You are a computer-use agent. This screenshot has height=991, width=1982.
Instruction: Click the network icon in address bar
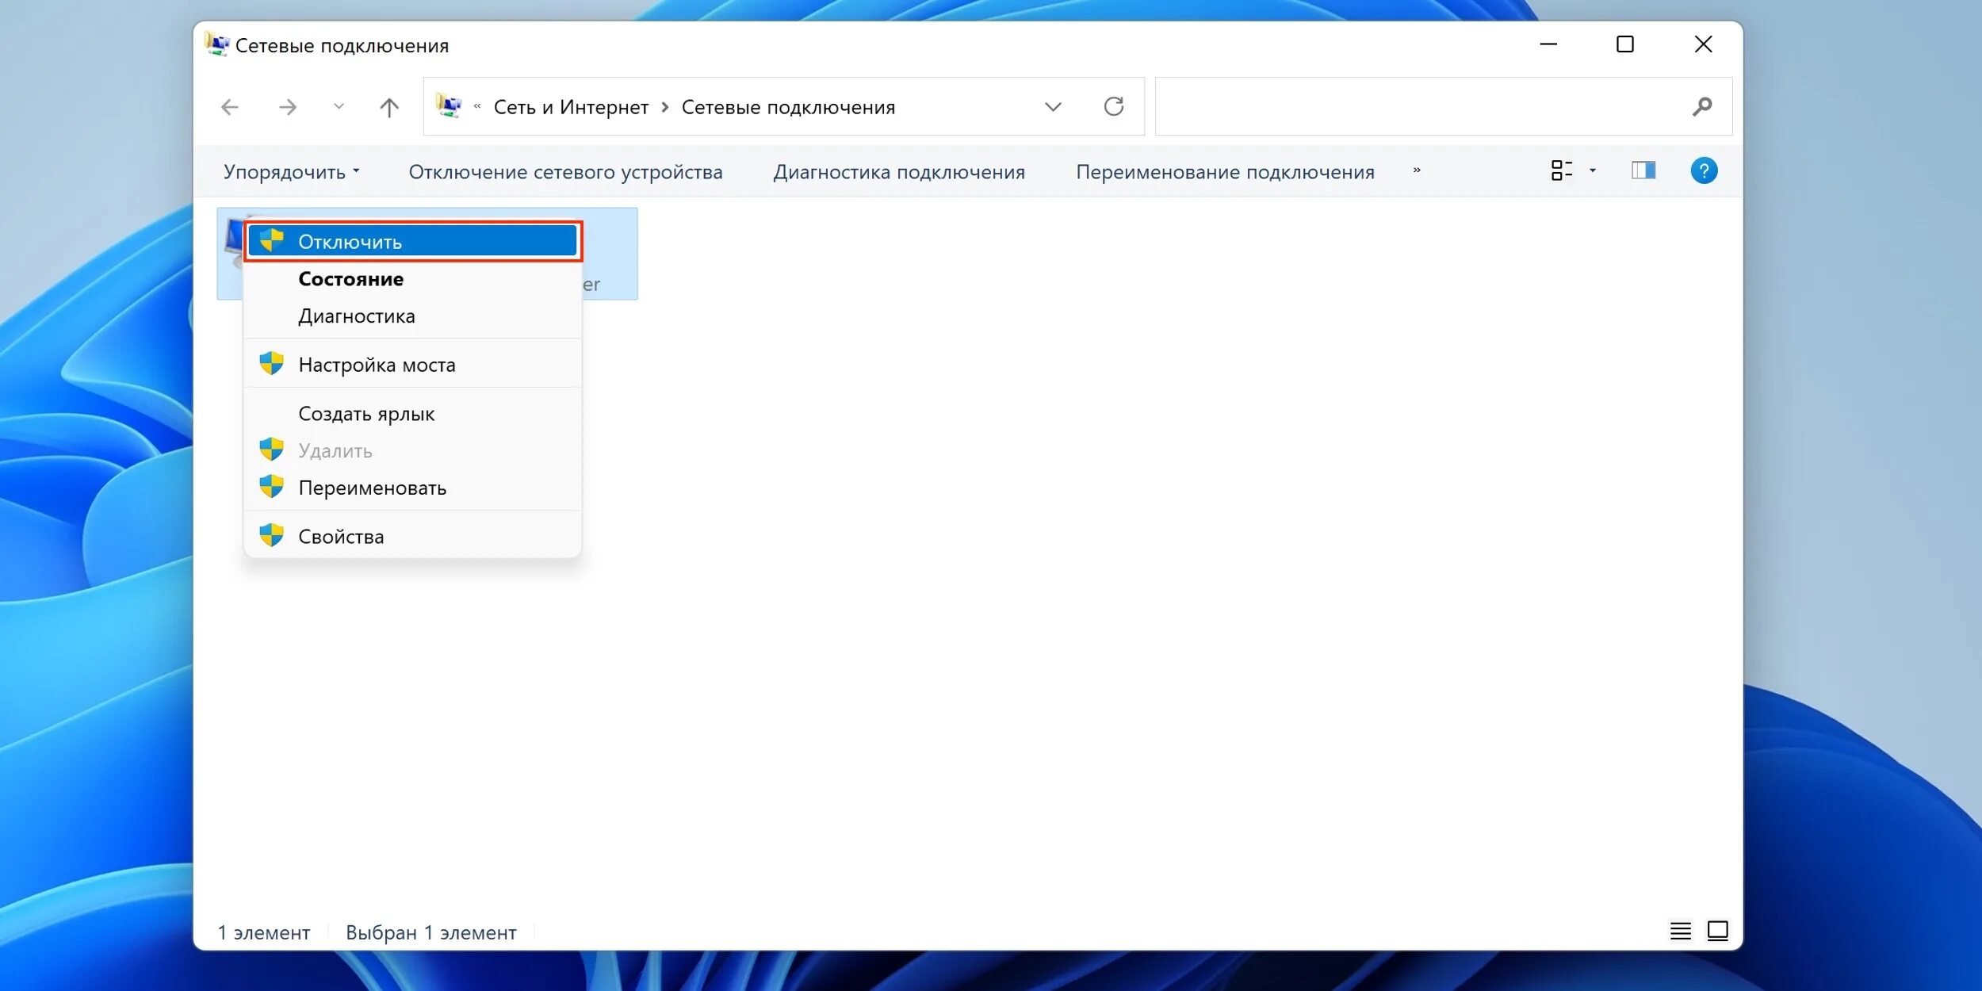pyautogui.click(x=449, y=106)
